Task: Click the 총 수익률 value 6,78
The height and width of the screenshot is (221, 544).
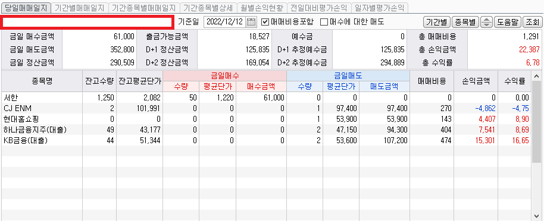Action: pyautogui.click(x=533, y=63)
